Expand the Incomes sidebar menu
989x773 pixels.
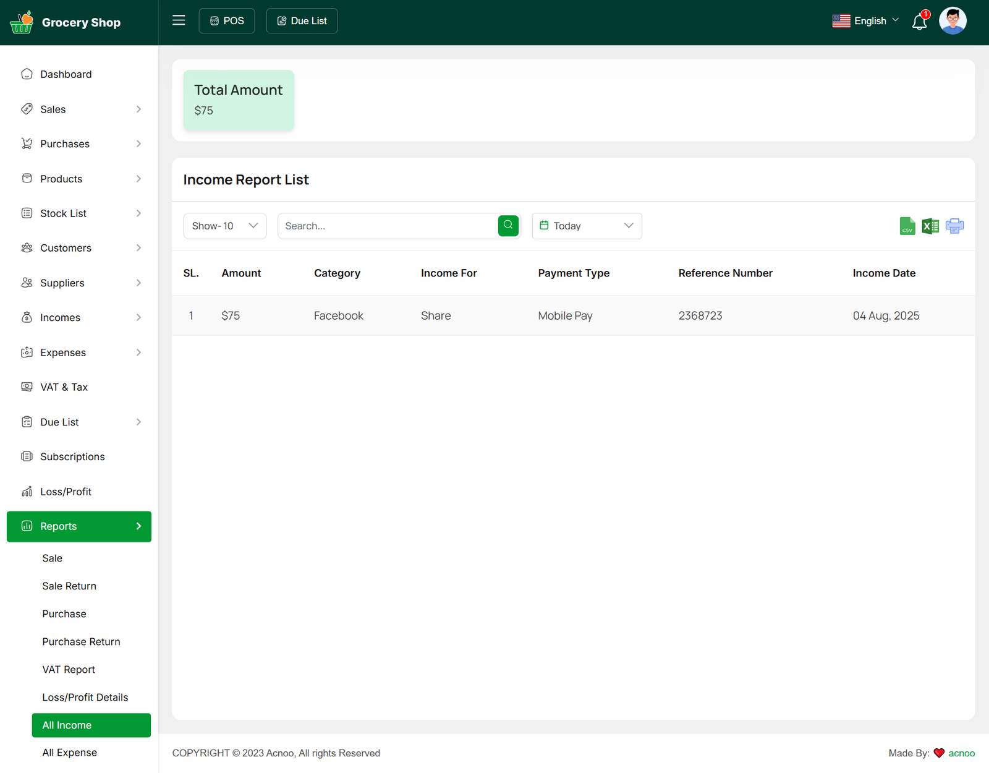pos(79,318)
